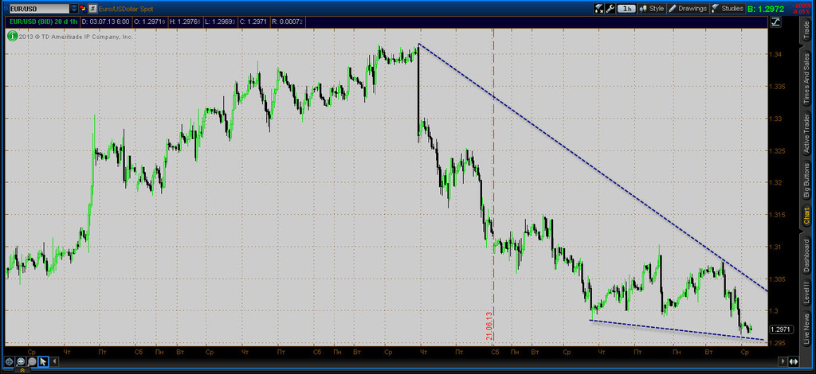Open the 1h timeframe selector
Screen dimensions: 816x374
[x=626, y=8]
